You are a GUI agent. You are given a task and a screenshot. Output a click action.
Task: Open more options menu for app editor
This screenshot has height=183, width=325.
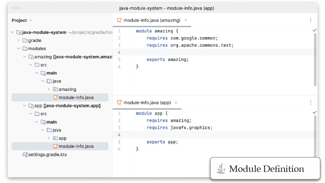[311, 103]
